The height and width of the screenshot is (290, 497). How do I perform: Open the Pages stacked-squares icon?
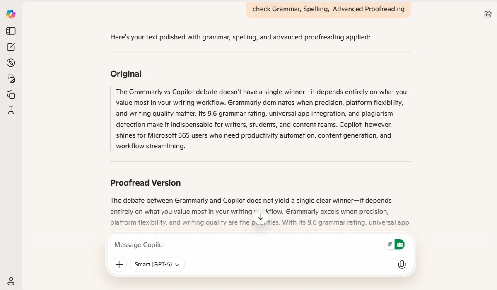[x=11, y=95]
